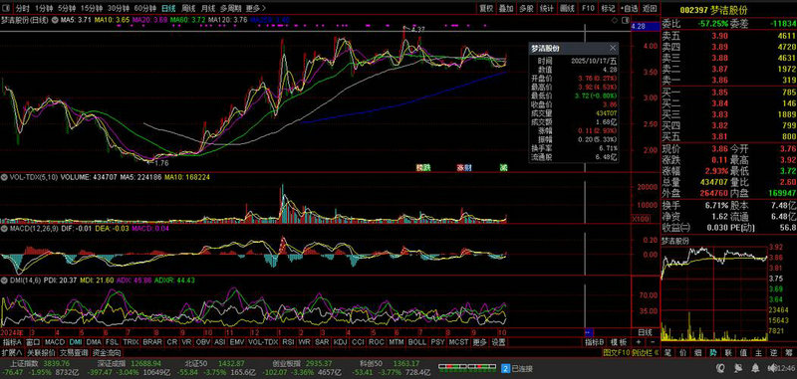The height and width of the screenshot is (379, 797).
Task: Collapse the 侧边栏 sidebar
Action: click(645, 352)
